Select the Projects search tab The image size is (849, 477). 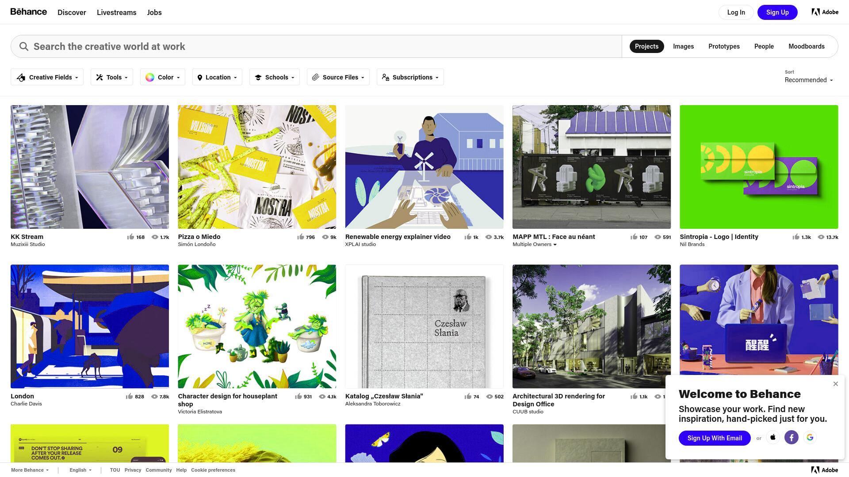[x=646, y=46]
